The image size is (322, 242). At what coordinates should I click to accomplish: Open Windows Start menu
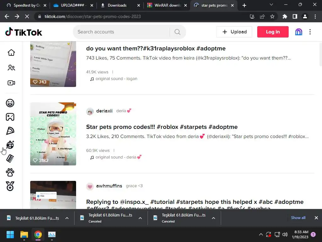tap(10, 234)
